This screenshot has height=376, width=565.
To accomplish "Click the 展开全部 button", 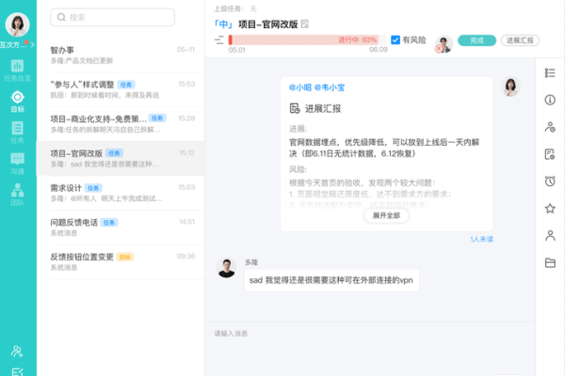I will (x=386, y=215).
